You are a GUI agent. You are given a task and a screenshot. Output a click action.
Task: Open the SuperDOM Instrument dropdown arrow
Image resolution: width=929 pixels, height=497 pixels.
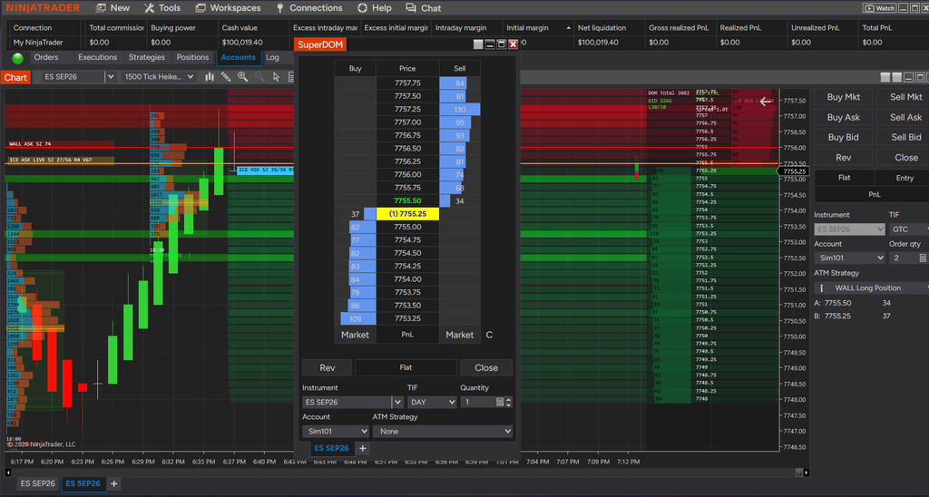click(397, 402)
